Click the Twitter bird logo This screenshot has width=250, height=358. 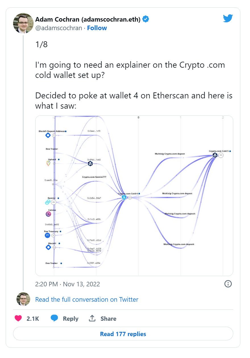click(228, 18)
